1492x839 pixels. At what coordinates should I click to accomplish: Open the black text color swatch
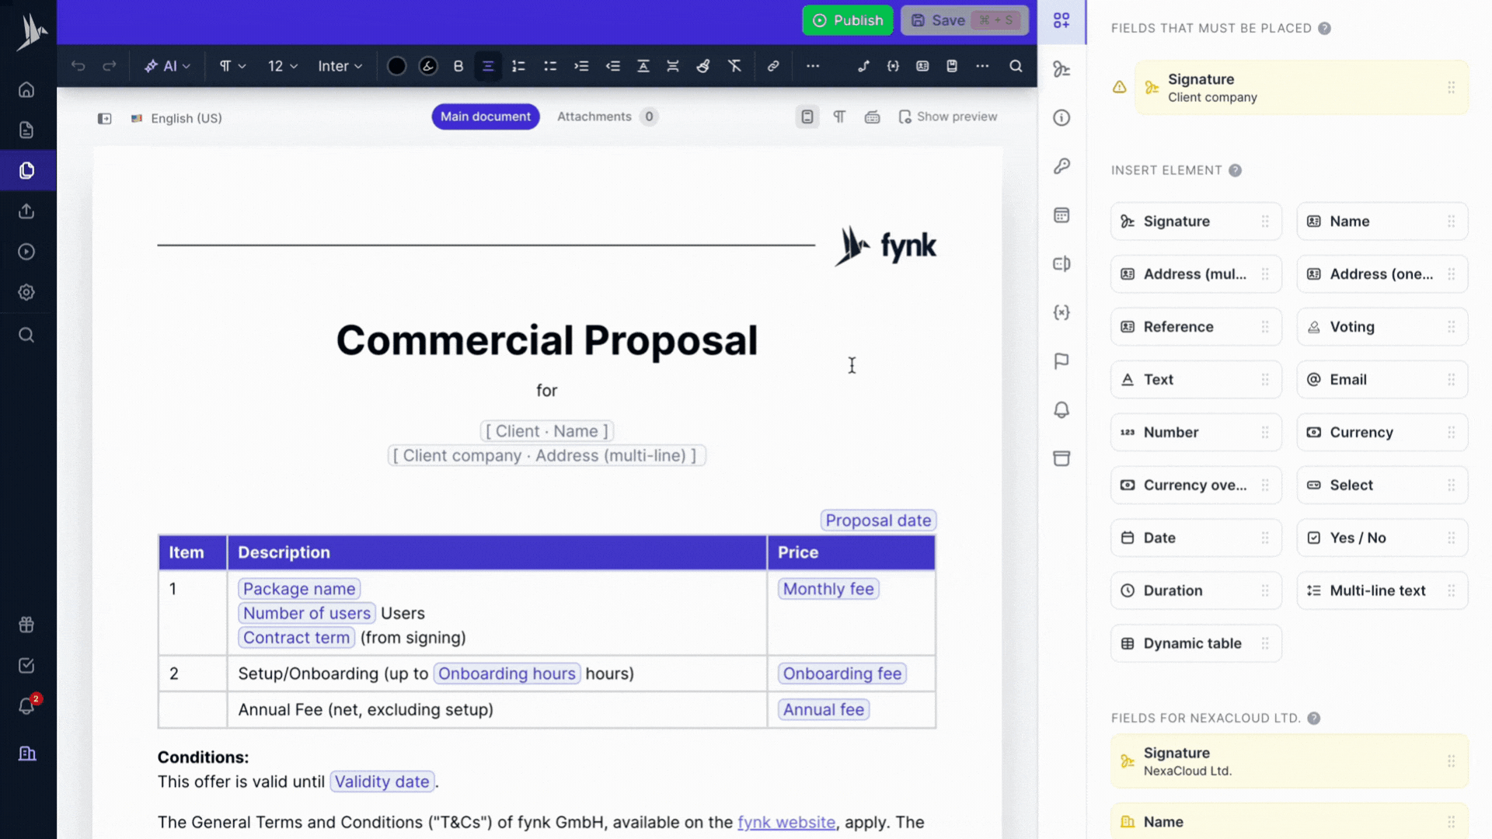tap(396, 66)
